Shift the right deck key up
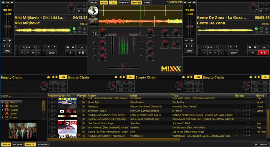This screenshot has height=147, width=270. pos(194,3)
